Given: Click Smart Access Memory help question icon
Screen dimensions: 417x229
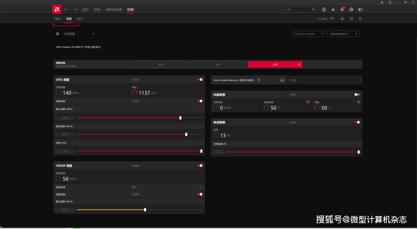Looking at the screenshot, I should [x=259, y=80].
